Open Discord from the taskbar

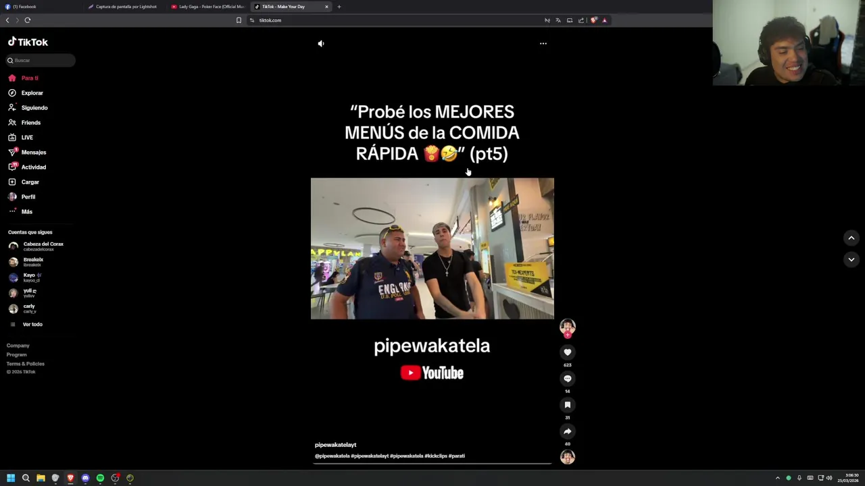click(85, 478)
